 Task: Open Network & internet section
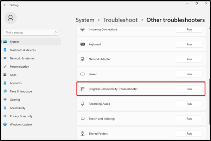tap(22, 58)
